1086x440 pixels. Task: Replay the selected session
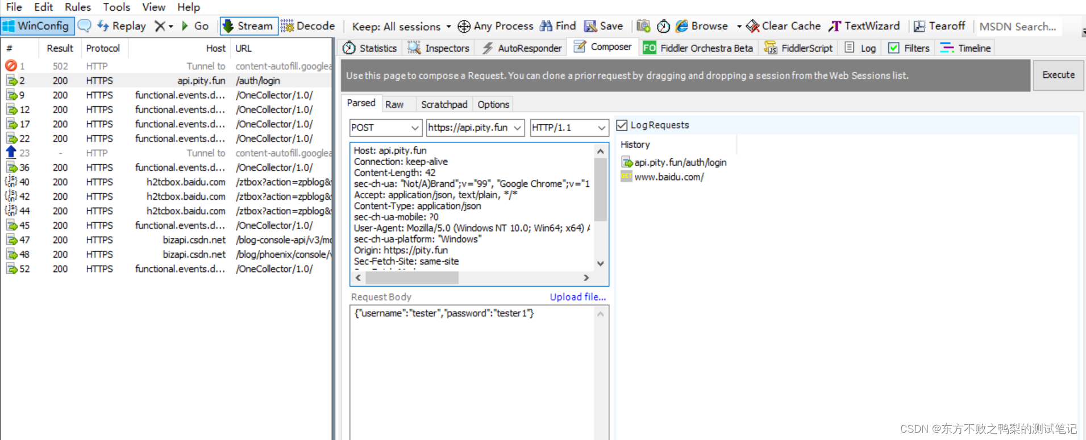pyautogui.click(x=122, y=26)
